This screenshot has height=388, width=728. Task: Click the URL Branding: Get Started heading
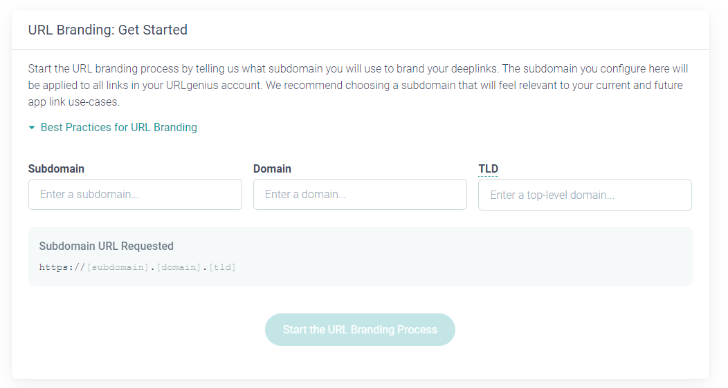107,30
